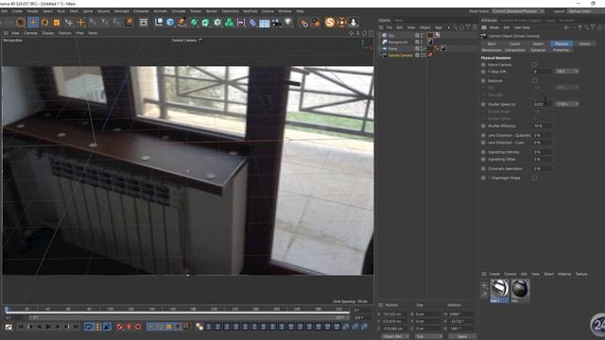This screenshot has height=340, width=605.
Task: Open the Render View icon
Action: [x=144, y=23]
